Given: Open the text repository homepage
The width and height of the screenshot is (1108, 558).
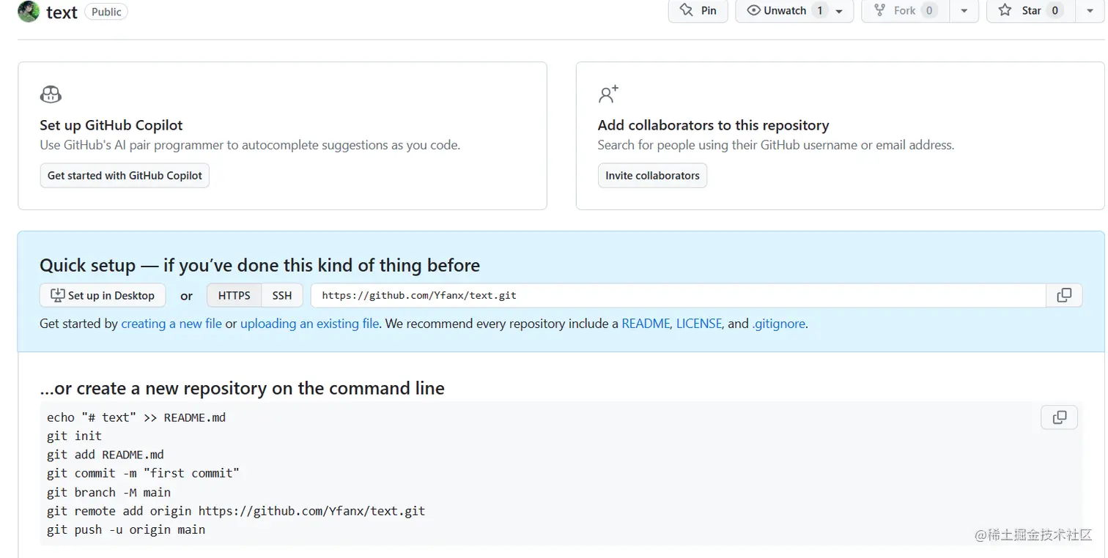Looking at the screenshot, I should point(62,12).
